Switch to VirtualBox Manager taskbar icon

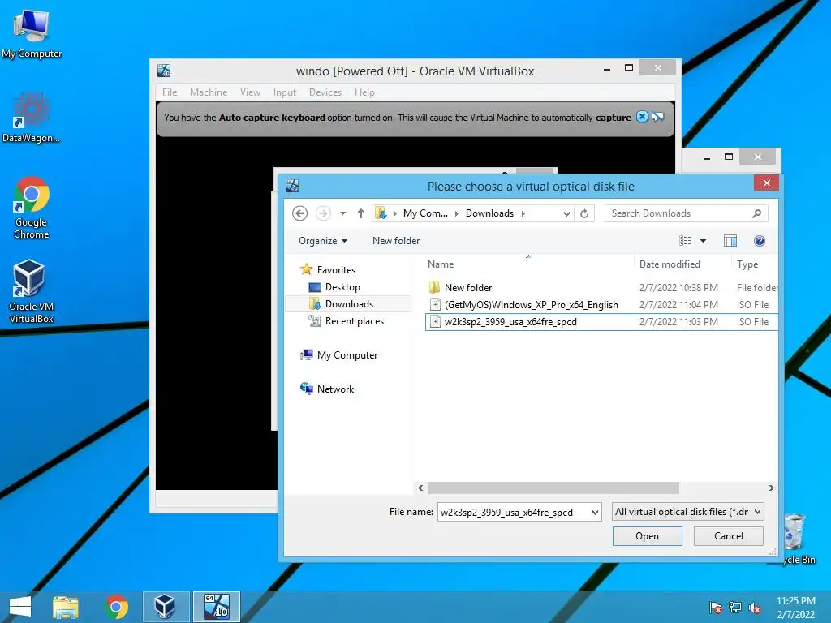pyautogui.click(x=165, y=607)
